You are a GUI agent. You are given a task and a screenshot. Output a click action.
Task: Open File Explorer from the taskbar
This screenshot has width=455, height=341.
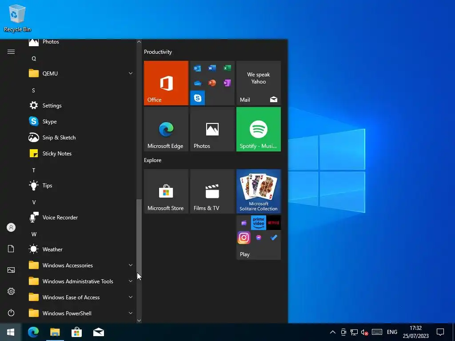55,332
